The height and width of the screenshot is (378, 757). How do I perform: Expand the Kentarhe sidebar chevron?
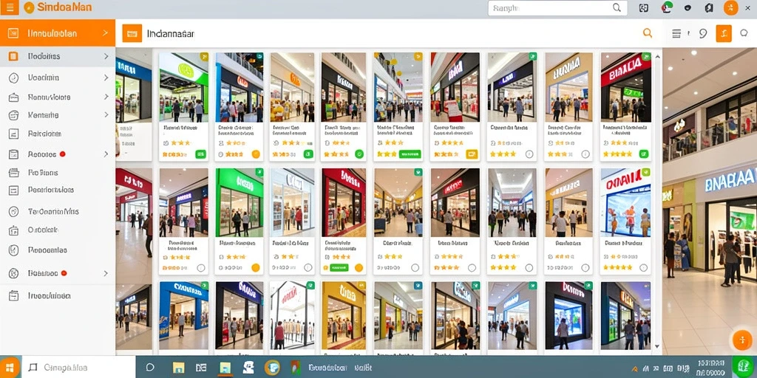coord(106,114)
